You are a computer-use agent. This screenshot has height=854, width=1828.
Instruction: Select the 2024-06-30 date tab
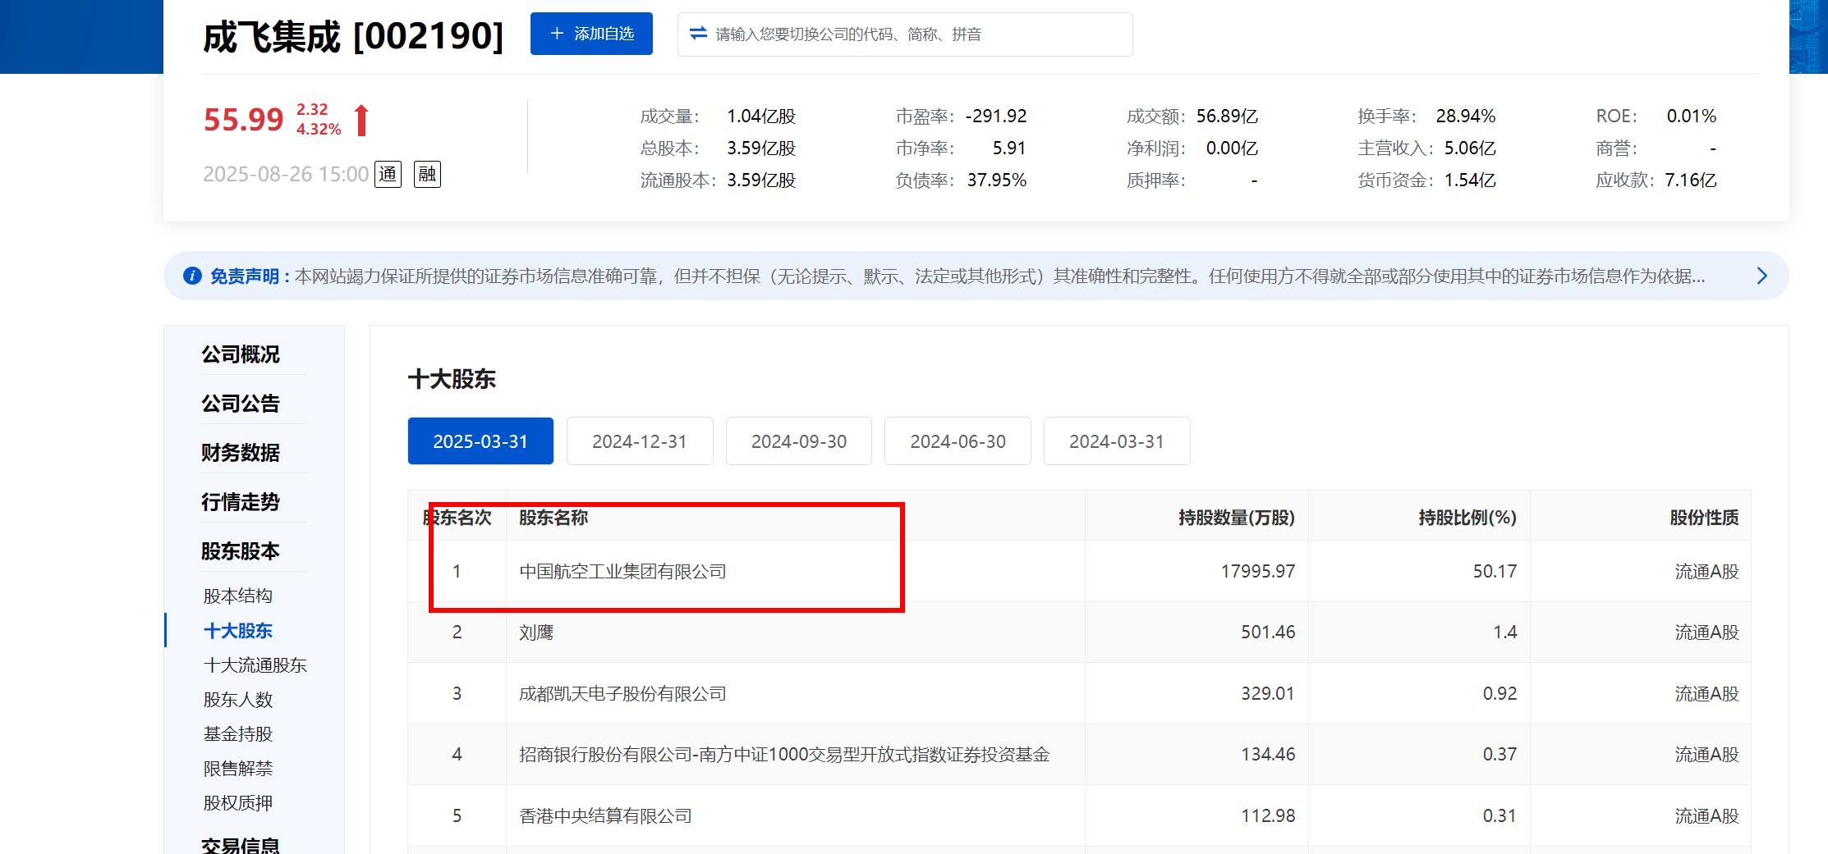958,441
